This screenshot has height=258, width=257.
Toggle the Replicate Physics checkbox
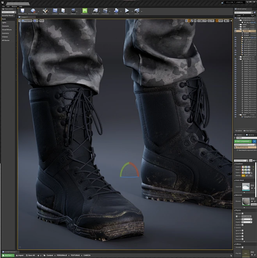pyautogui.click(x=243, y=239)
